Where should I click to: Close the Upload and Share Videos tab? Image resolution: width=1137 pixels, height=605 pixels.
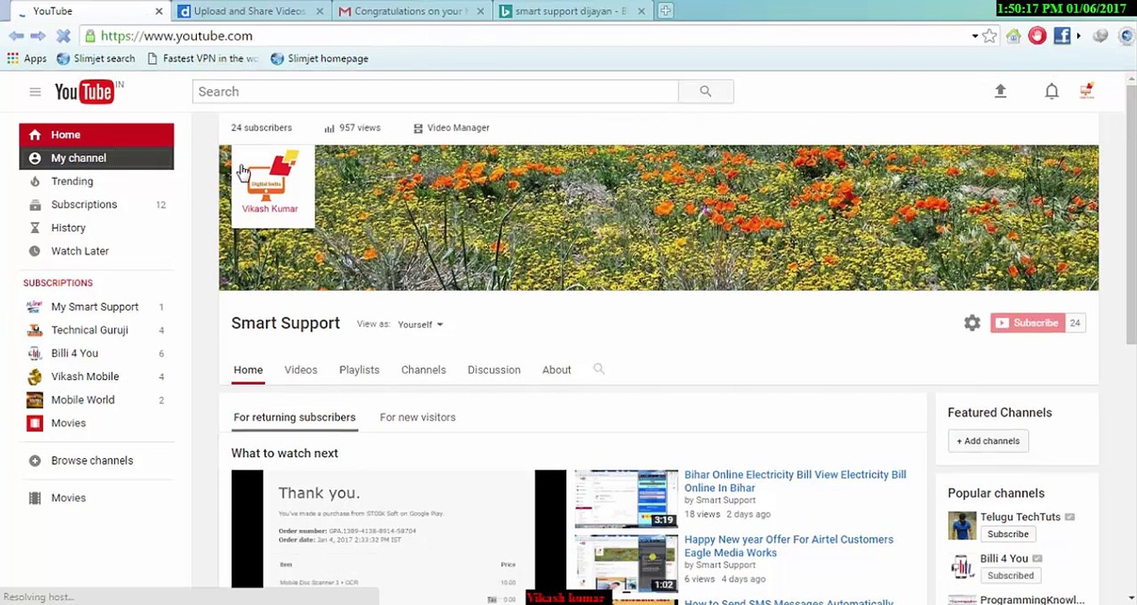320,11
